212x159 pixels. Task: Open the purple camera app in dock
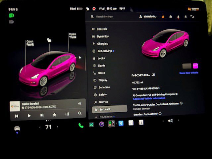coord(102,124)
